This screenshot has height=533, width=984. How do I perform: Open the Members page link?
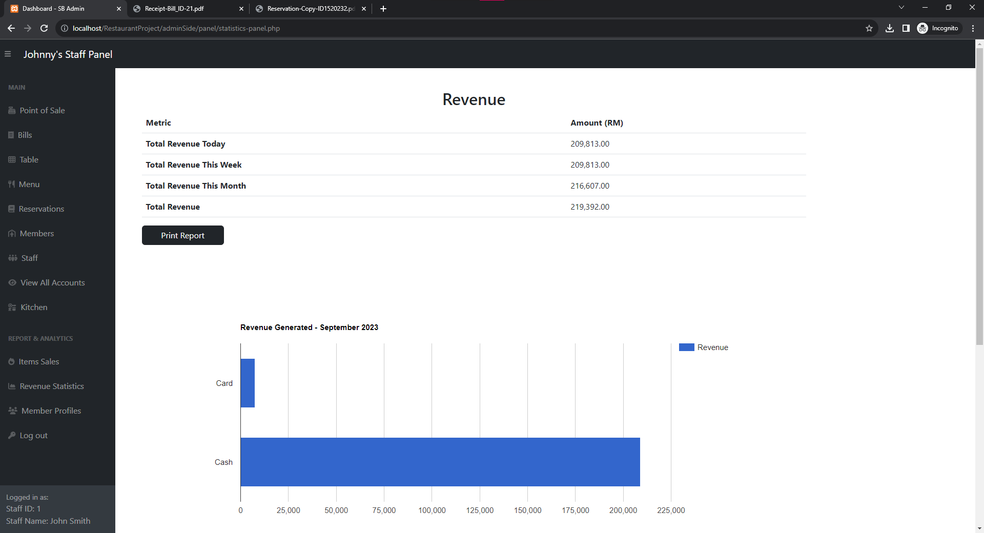36,233
